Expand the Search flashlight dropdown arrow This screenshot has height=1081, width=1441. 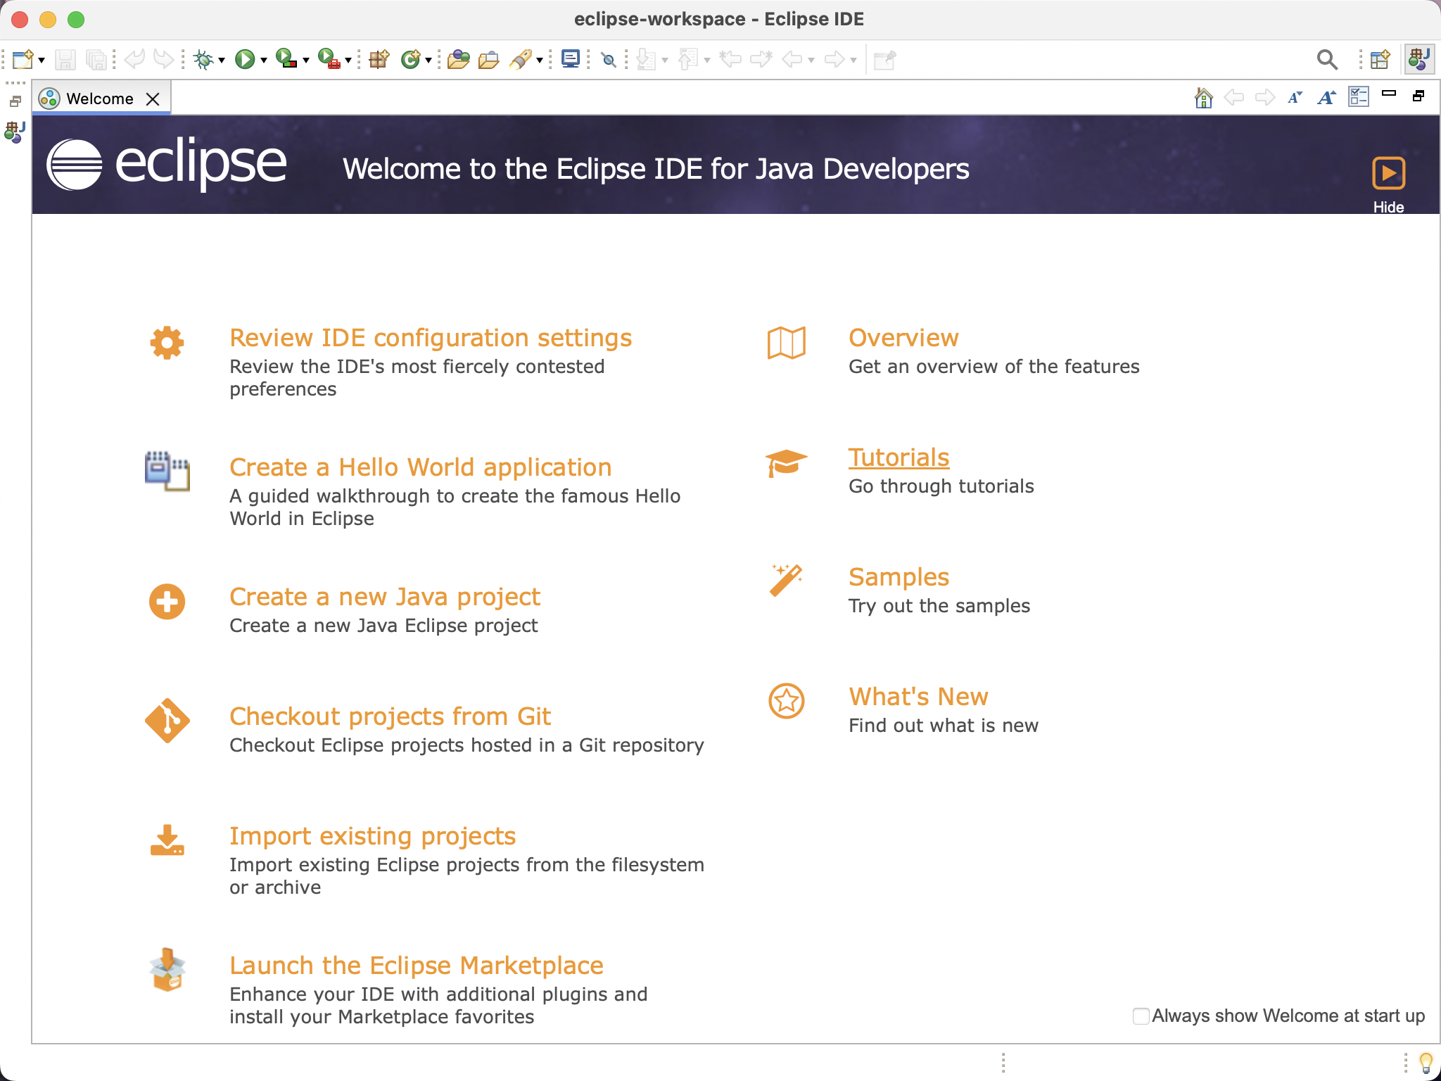click(540, 61)
